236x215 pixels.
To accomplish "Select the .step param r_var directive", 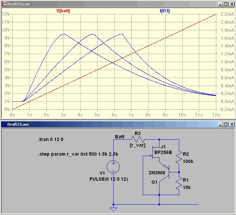I will [x=78, y=154].
